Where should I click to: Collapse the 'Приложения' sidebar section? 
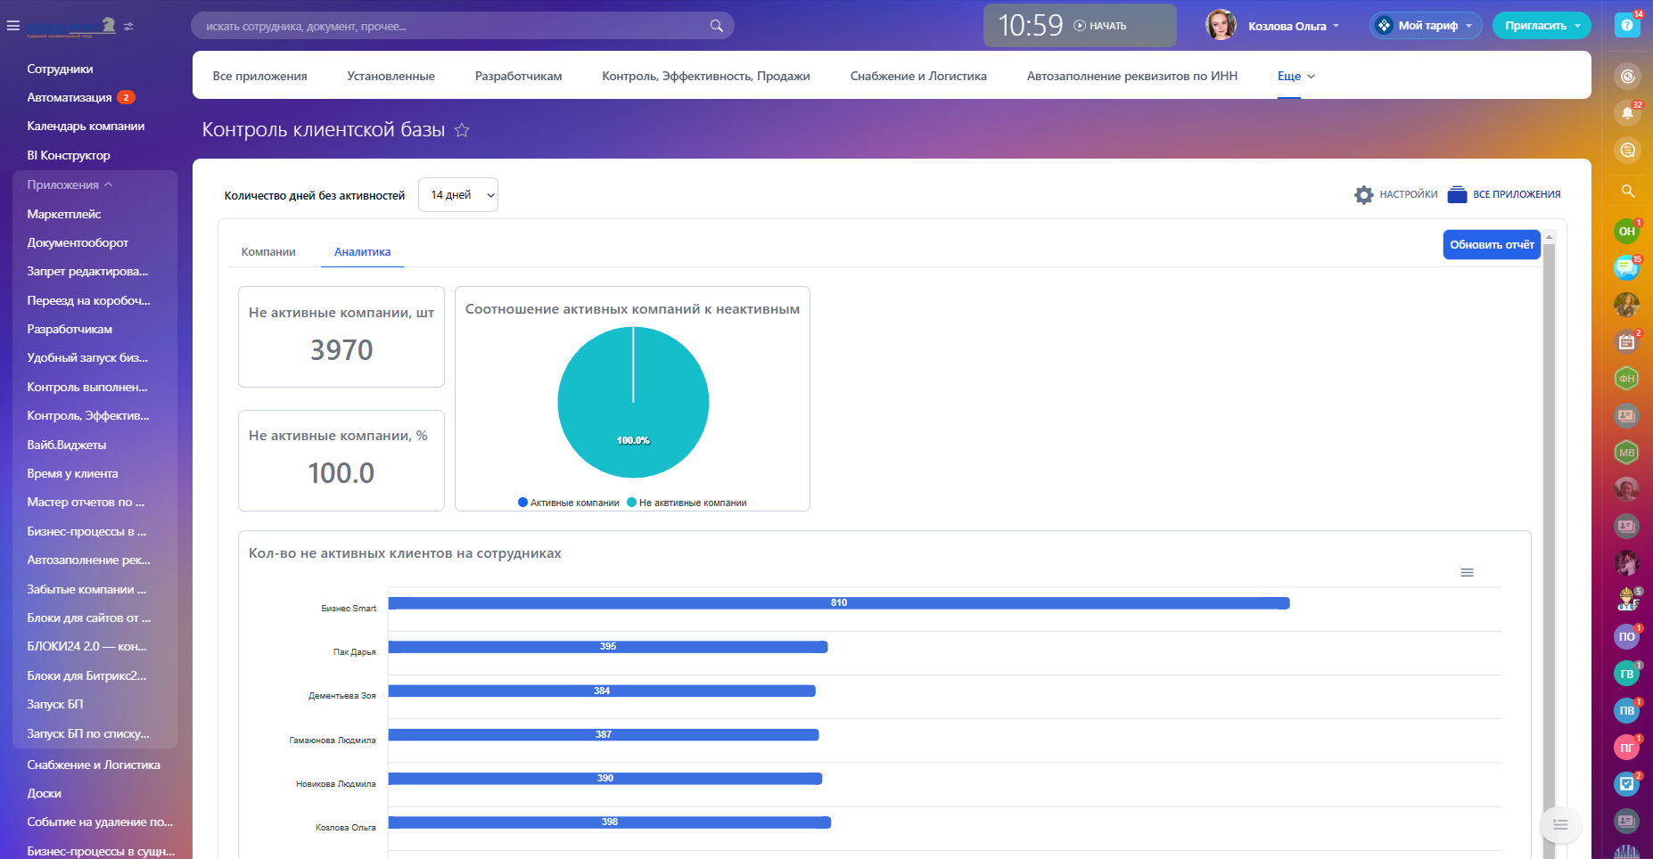(70, 184)
